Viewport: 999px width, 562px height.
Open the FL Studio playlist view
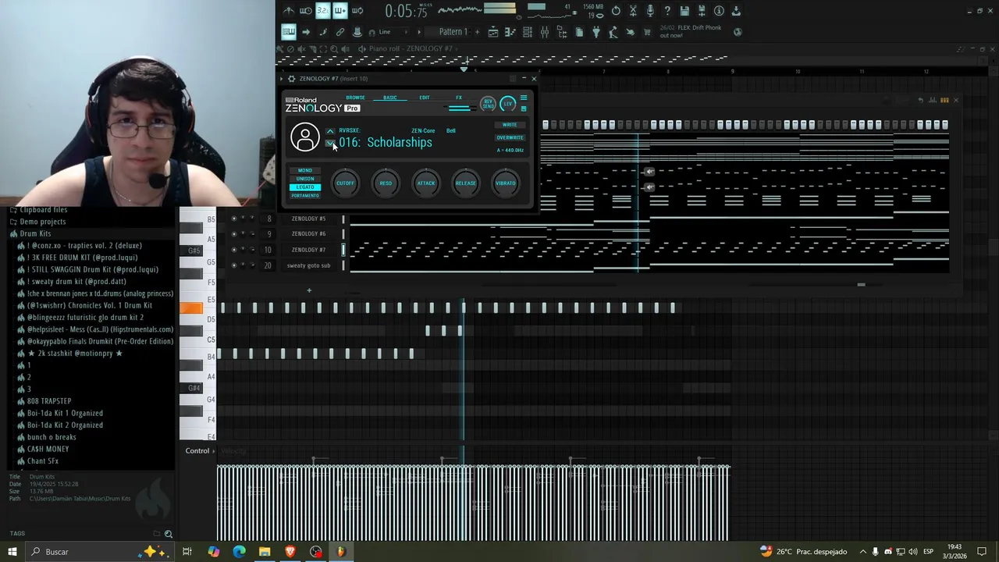[x=492, y=32]
